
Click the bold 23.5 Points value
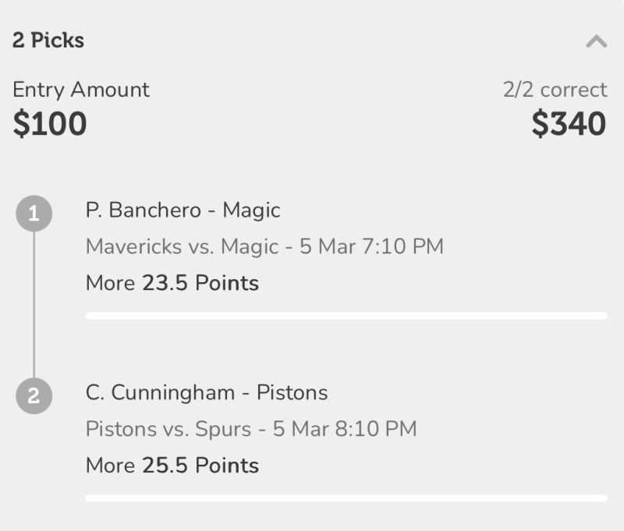click(x=200, y=283)
